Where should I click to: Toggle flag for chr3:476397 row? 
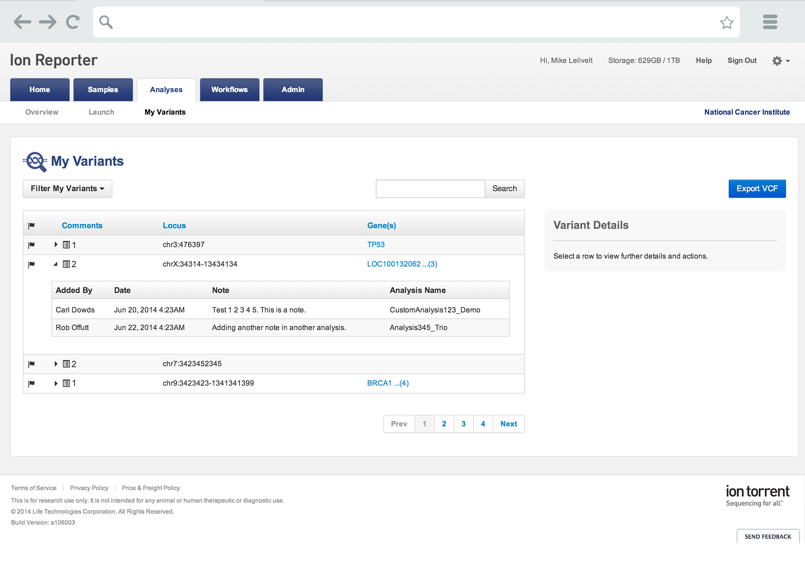[32, 245]
